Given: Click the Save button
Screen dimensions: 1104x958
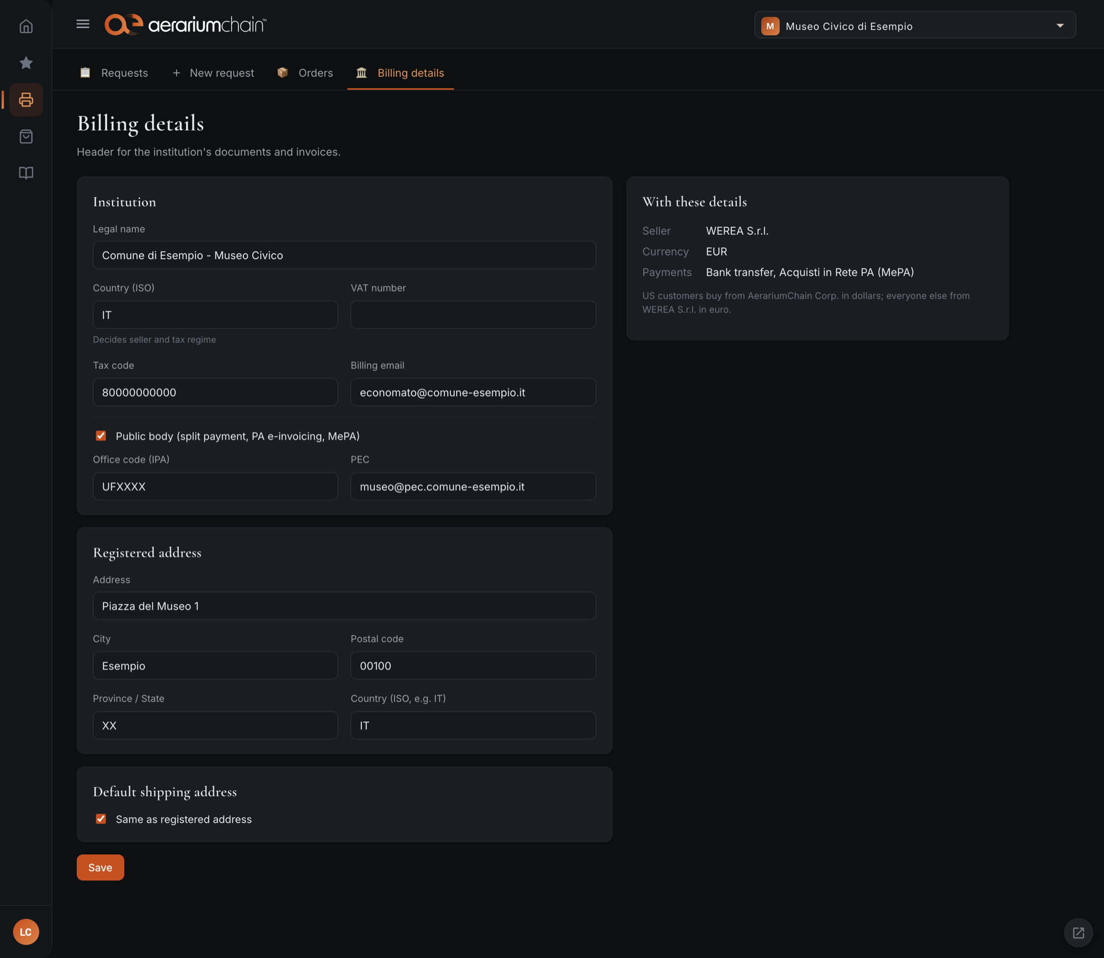Looking at the screenshot, I should pos(100,867).
